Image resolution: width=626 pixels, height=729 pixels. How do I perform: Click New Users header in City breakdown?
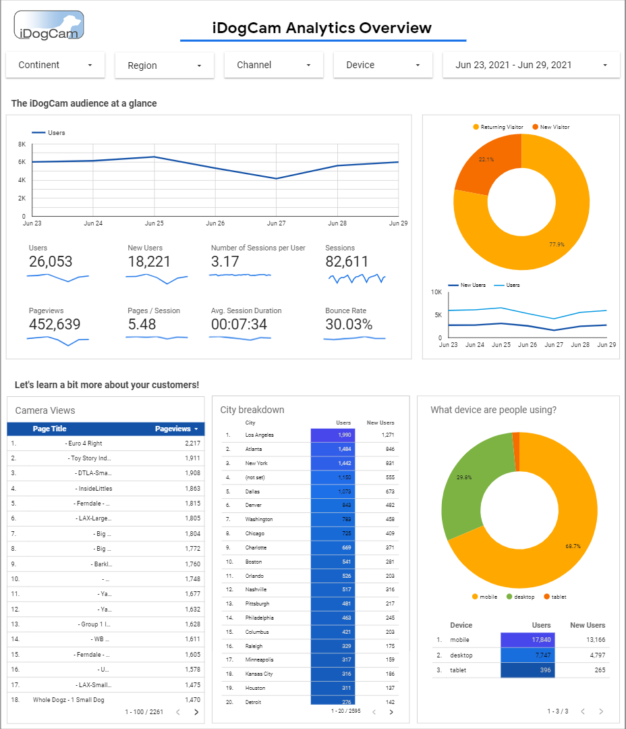coord(380,423)
